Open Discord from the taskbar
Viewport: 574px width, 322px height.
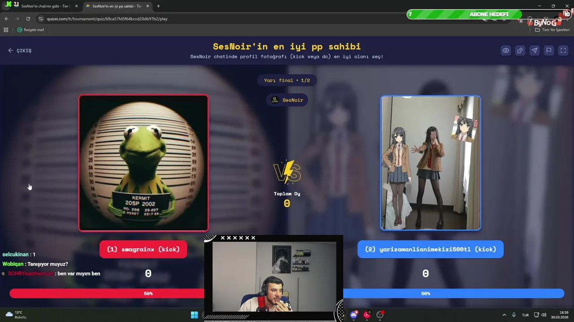coord(354,315)
